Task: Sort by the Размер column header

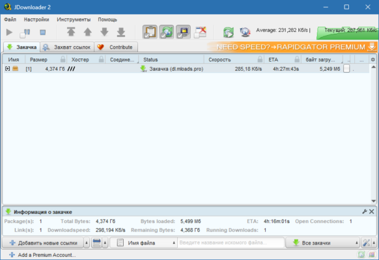Action: coord(38,60)
